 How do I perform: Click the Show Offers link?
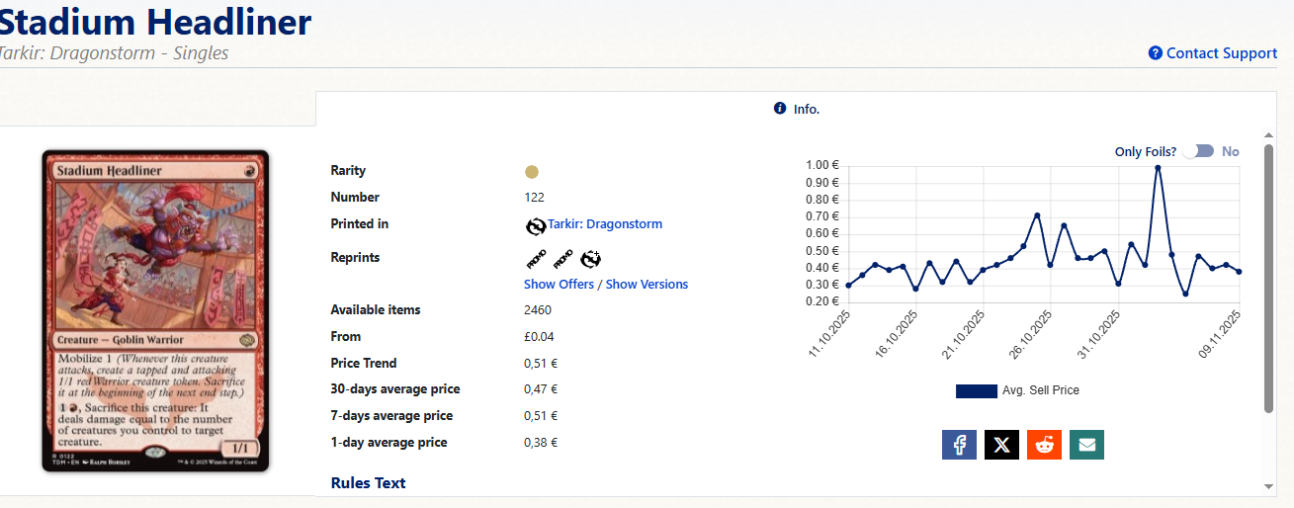coord(560,285)
